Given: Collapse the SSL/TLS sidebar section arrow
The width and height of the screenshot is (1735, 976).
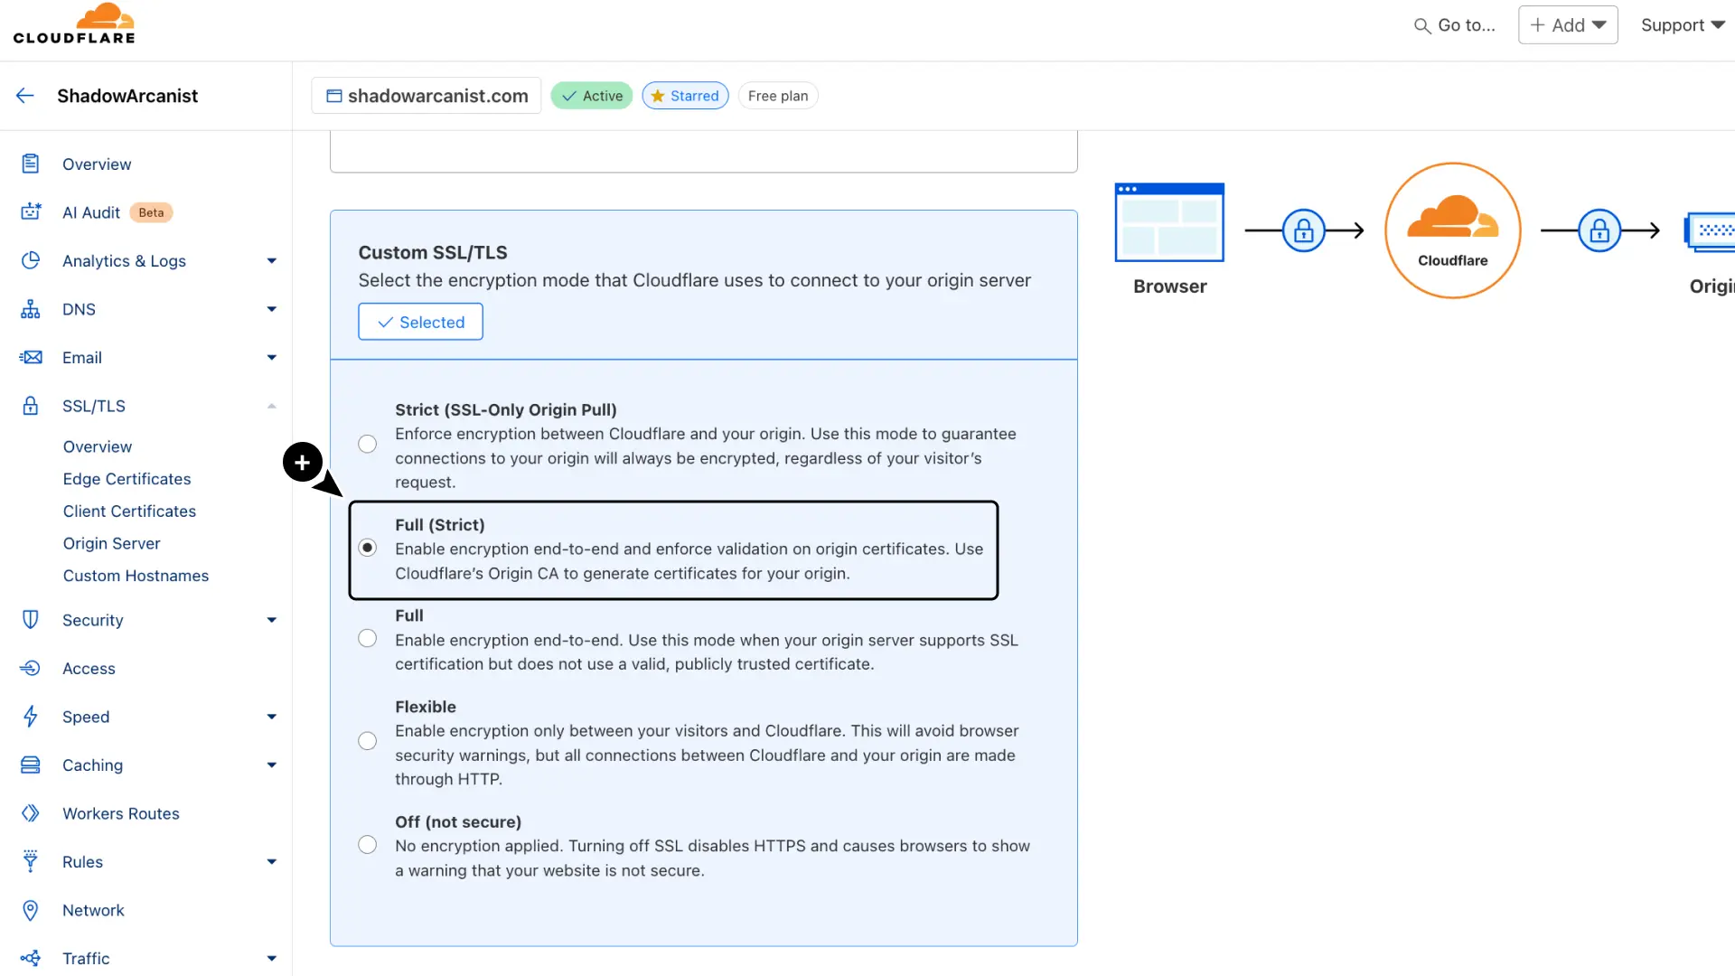Looking at the screenshot, I should (x=271, y=406).
